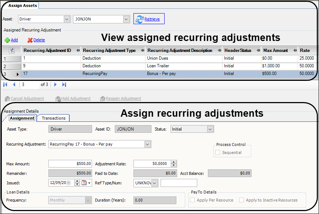The width and height of the screenshot is (319, 214).
Task: Click the next record arrow
Action: (x=55, y=85)
